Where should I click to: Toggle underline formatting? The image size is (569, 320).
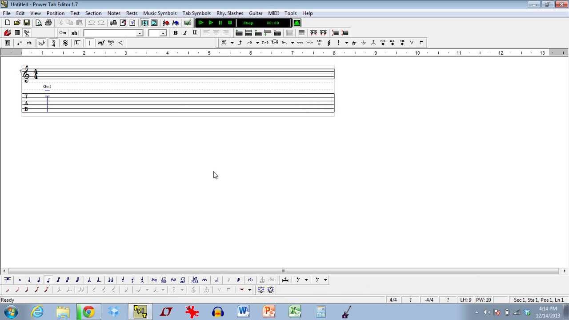(194, 33)
